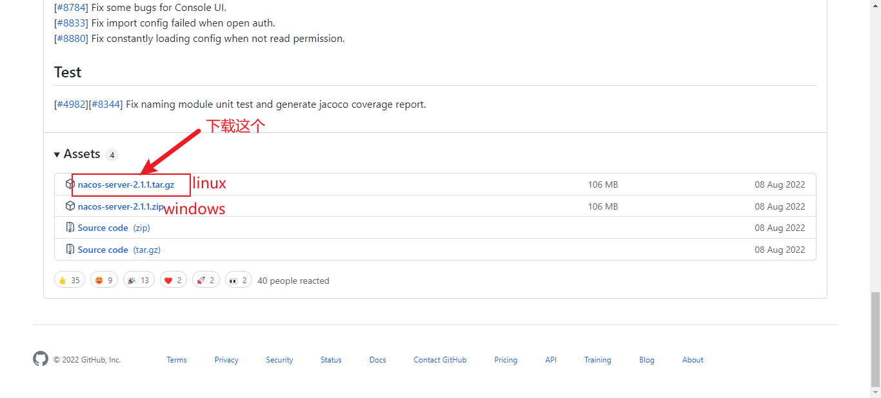The image size is (881, 398).
Task: Toggle the laugh emoji reaction with 9
Action: point(104,280)
